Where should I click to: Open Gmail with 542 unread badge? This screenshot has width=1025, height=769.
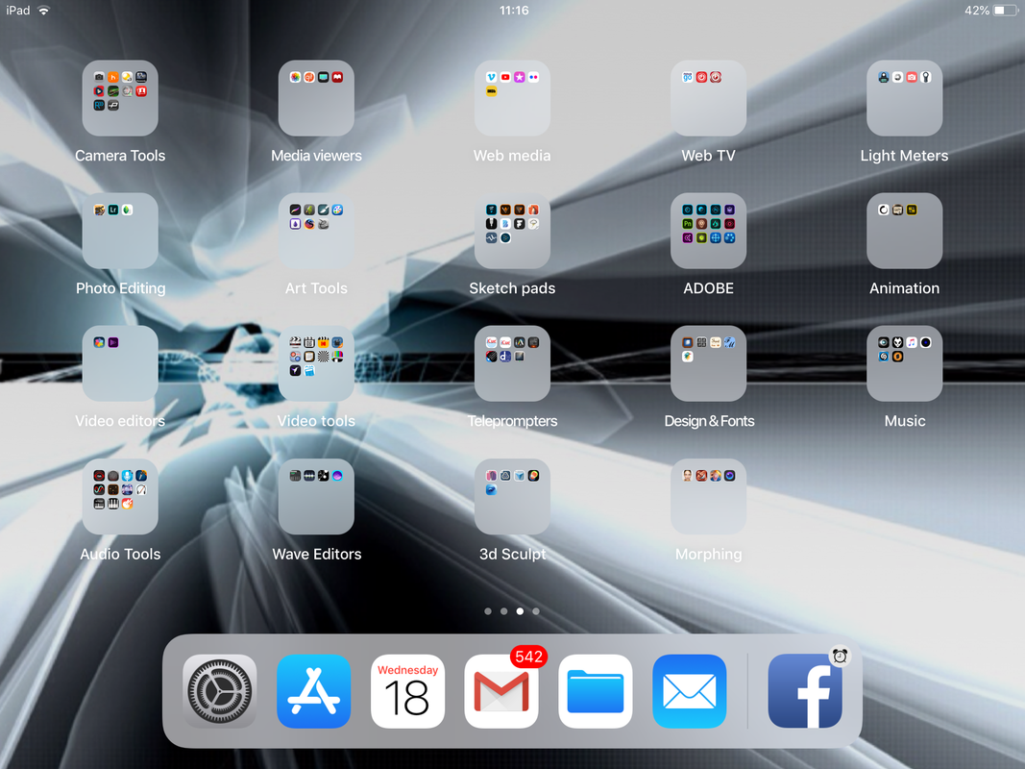(501, 691)
